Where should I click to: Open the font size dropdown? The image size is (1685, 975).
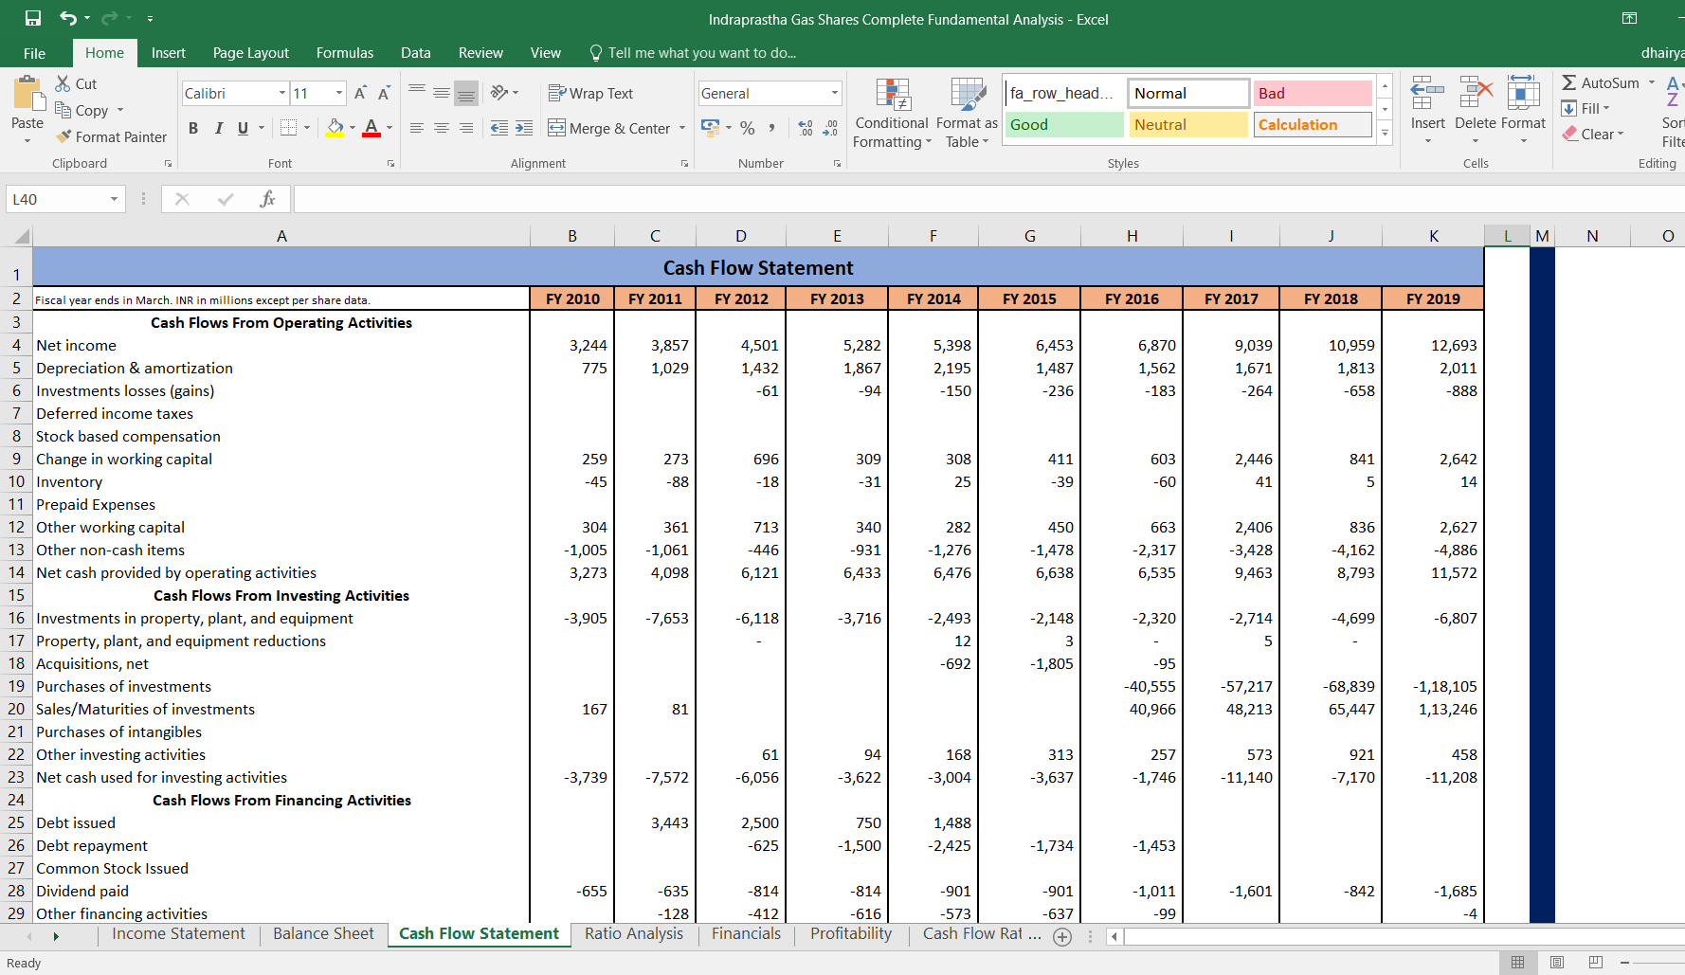click(x=338, y=93)
